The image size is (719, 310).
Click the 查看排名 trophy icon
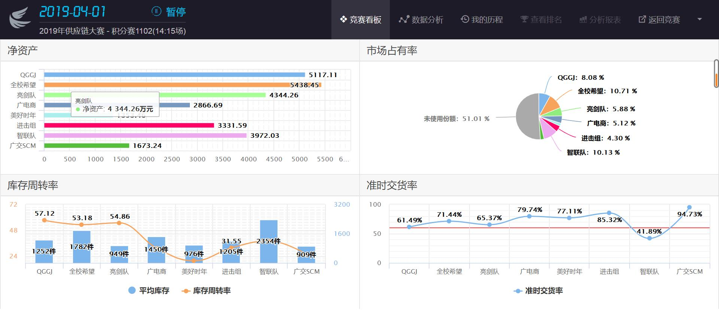point(524,19)
